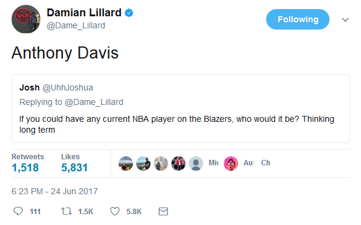Click the @UhhJoshua handle
This screenshot has width=361, height=225.
(68, 87)
